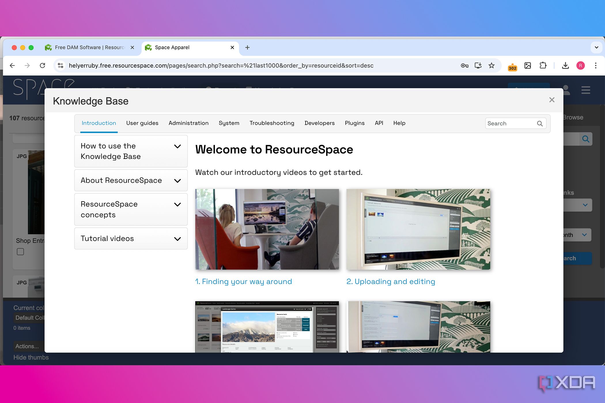Screen dimensions: 605x403
Task: Play the Uploading and editing video thumbnail
Action: (418, 229)
